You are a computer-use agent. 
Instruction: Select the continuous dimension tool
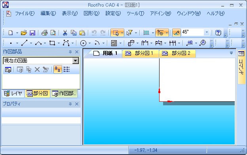(173, 43)
